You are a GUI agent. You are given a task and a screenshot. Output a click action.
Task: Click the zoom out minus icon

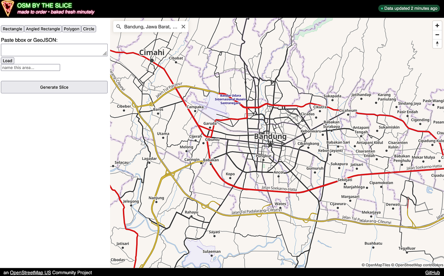pyautogui.click(x=437, y=34)
